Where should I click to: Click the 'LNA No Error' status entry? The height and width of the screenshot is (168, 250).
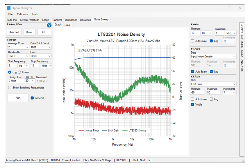tap(141, 160)
